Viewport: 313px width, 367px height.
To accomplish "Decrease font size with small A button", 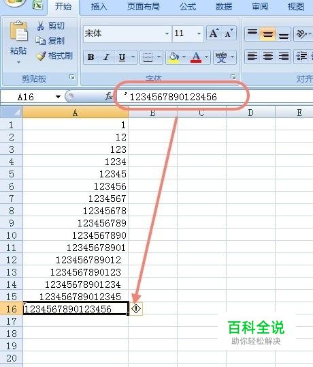I will (x=229, y=33).
